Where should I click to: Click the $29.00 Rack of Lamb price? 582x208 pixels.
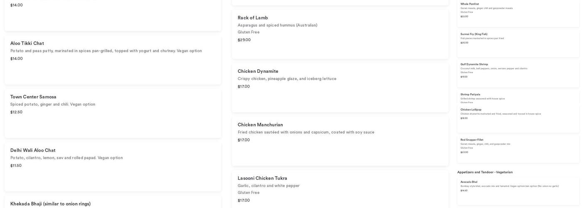click(x=244, y=40)
